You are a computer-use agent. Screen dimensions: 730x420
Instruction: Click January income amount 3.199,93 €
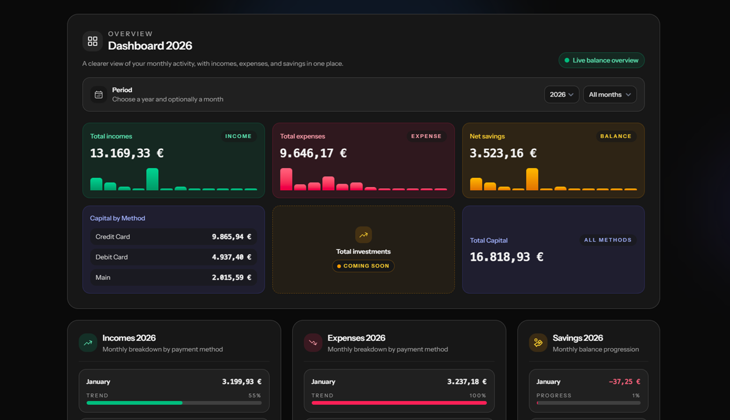pos(242,382)
